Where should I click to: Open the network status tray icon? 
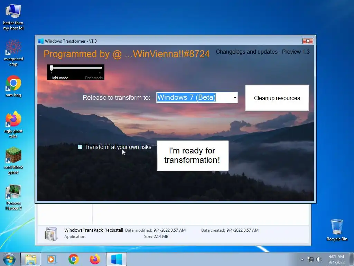click(311, 259)
